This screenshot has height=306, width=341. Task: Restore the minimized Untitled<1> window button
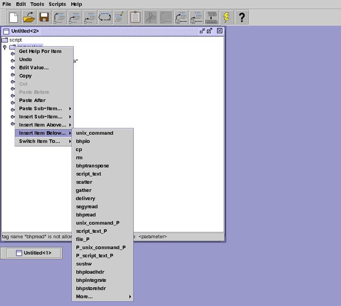point(34,253)
